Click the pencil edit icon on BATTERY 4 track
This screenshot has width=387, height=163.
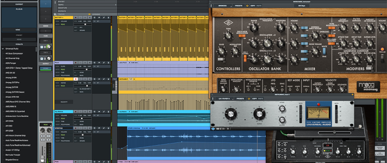(104, 18)
